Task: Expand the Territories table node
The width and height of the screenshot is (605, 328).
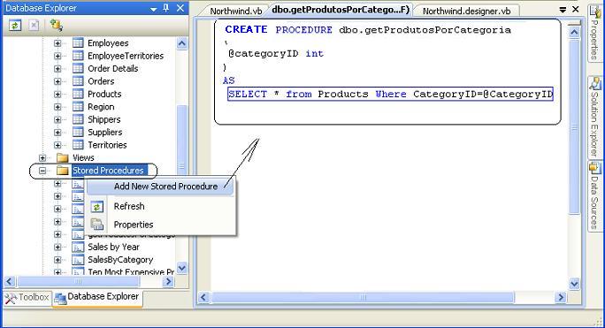Action: pyautogui.click(x=57, y=145)
